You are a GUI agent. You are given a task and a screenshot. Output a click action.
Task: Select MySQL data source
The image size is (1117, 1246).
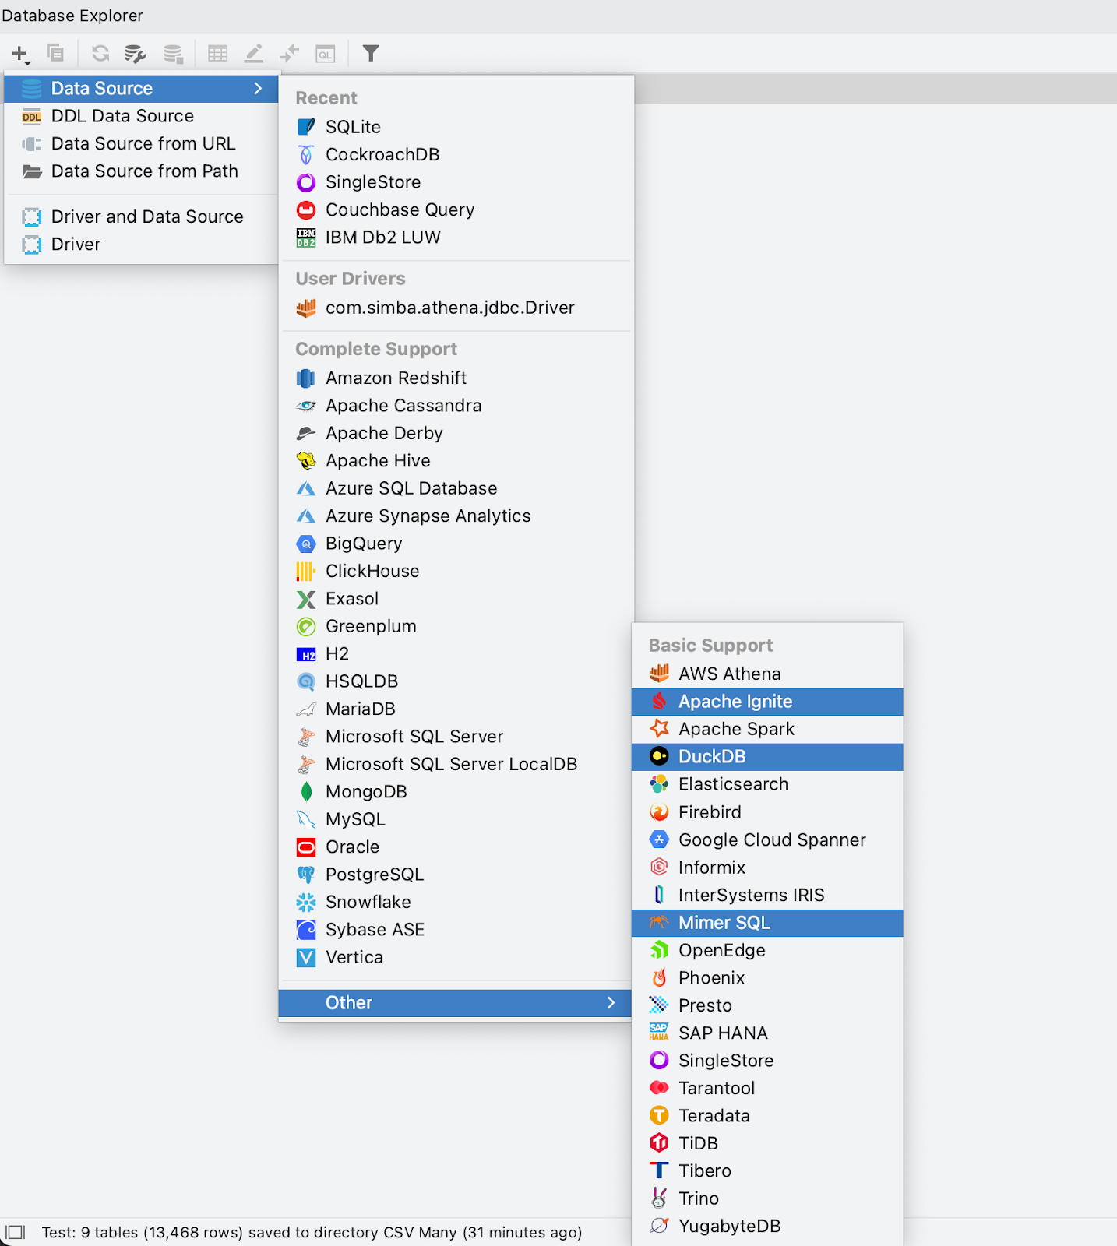coord(456,820)
